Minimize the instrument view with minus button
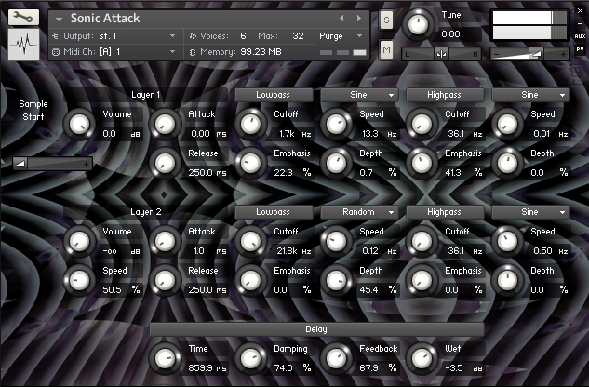The height and width of the screenshot is (387, 589). [580, 23]
